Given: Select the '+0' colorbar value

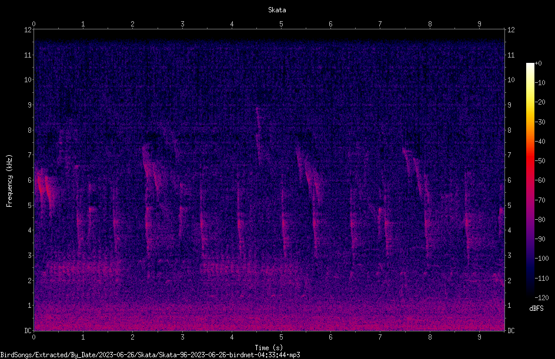Looking at the screenshot, I should [x=539, y=63].
